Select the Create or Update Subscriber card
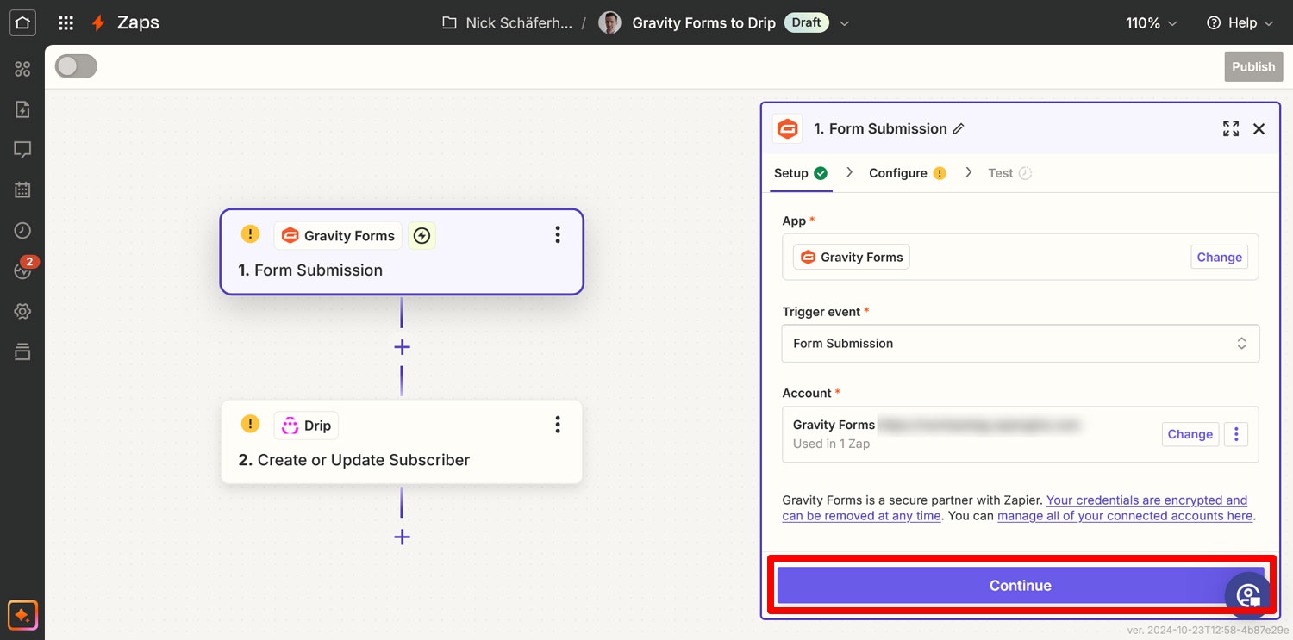Screen dimensions: 1293x640 pos(402,441)
